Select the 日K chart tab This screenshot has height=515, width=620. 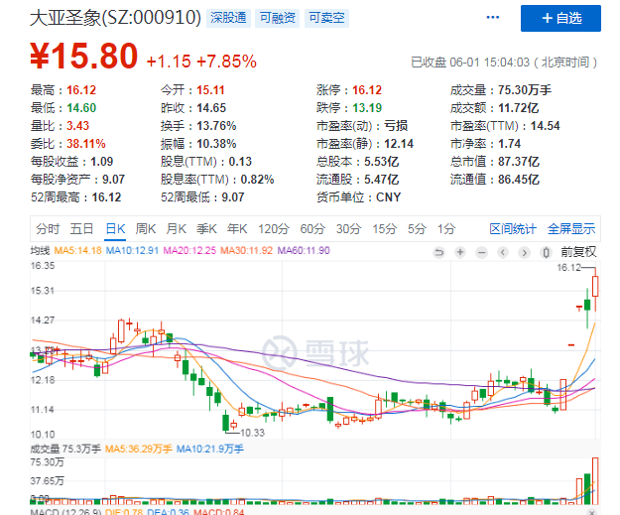[115, 228]
